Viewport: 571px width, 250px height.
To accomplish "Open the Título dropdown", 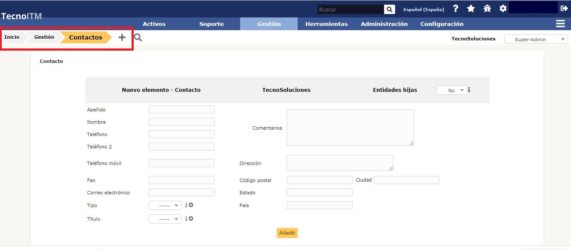I will click(x=165, y=219).
